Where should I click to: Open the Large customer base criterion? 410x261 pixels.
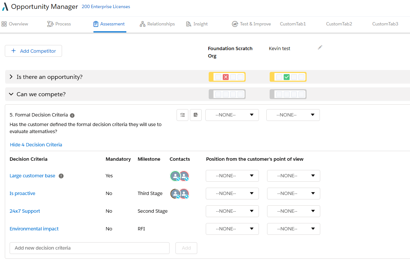tap(33, 176)
